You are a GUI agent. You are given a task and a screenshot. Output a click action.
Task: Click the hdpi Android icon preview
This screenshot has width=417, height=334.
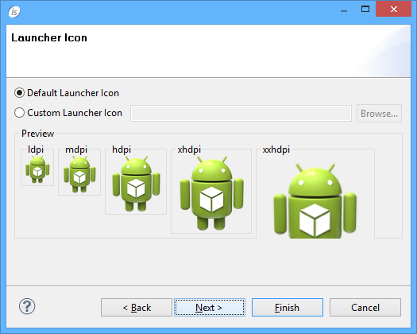[136, 184]
